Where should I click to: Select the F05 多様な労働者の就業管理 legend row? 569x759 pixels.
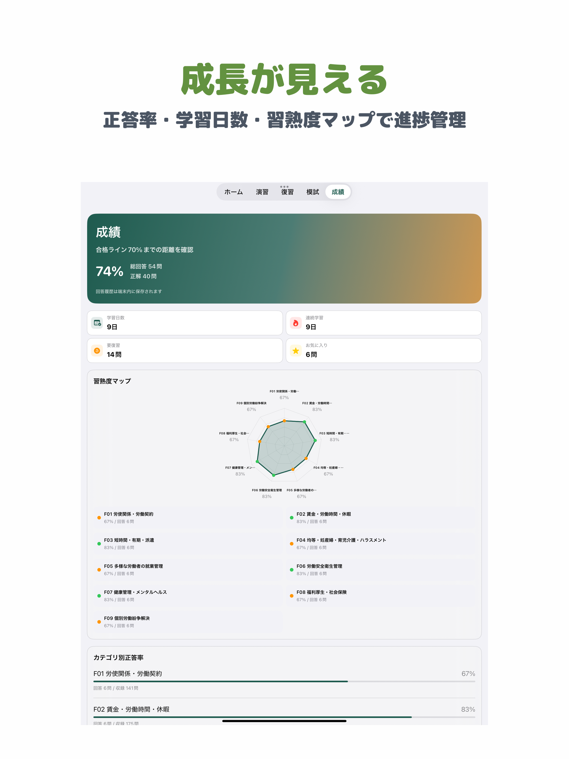pos(188,570)
